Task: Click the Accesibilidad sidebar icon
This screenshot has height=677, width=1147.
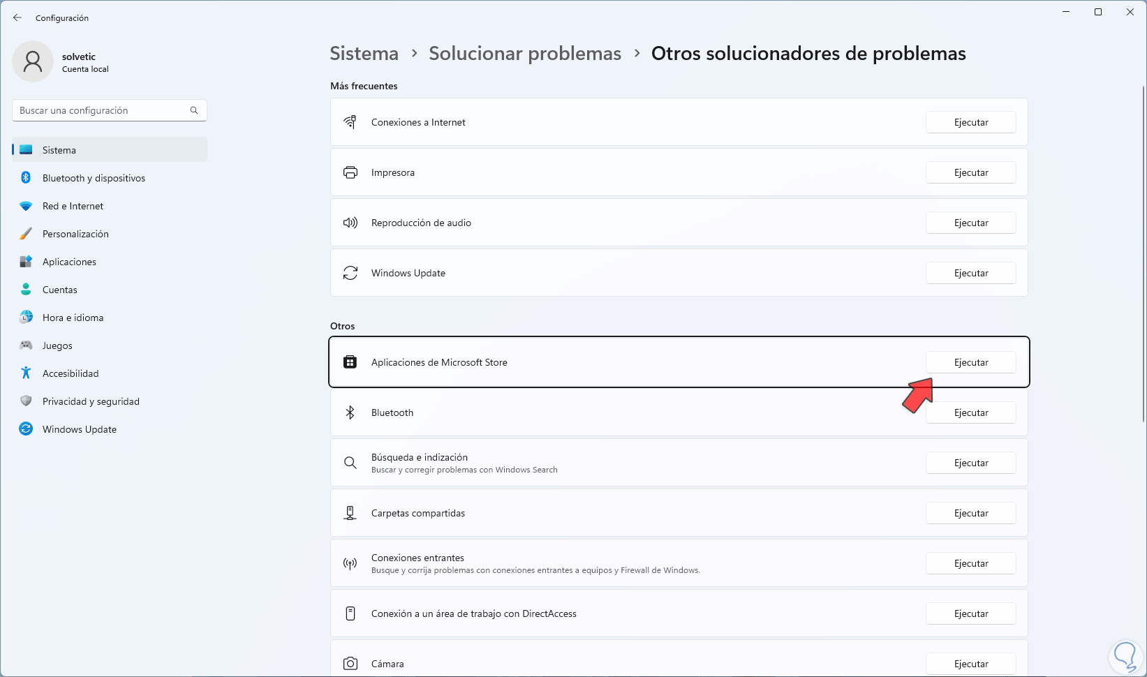Action: click(26, 373)
